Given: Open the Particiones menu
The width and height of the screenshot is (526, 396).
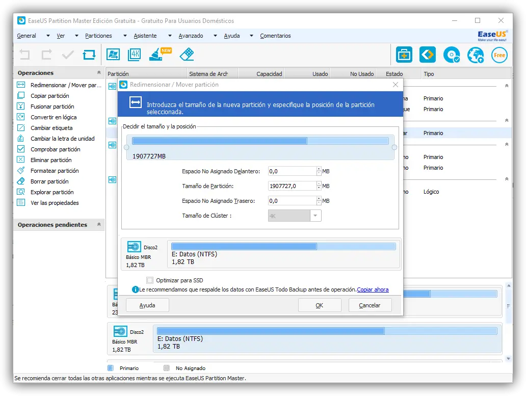Looking at the screenshot, I should [x=98, y=36].
